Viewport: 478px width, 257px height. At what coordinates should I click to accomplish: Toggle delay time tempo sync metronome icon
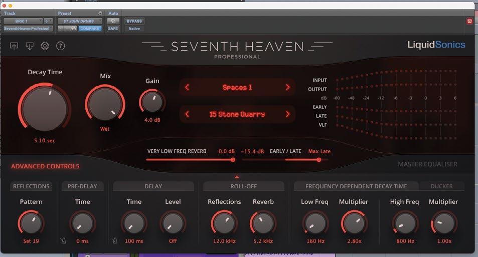pyautogui.click(x=115, y=241)
